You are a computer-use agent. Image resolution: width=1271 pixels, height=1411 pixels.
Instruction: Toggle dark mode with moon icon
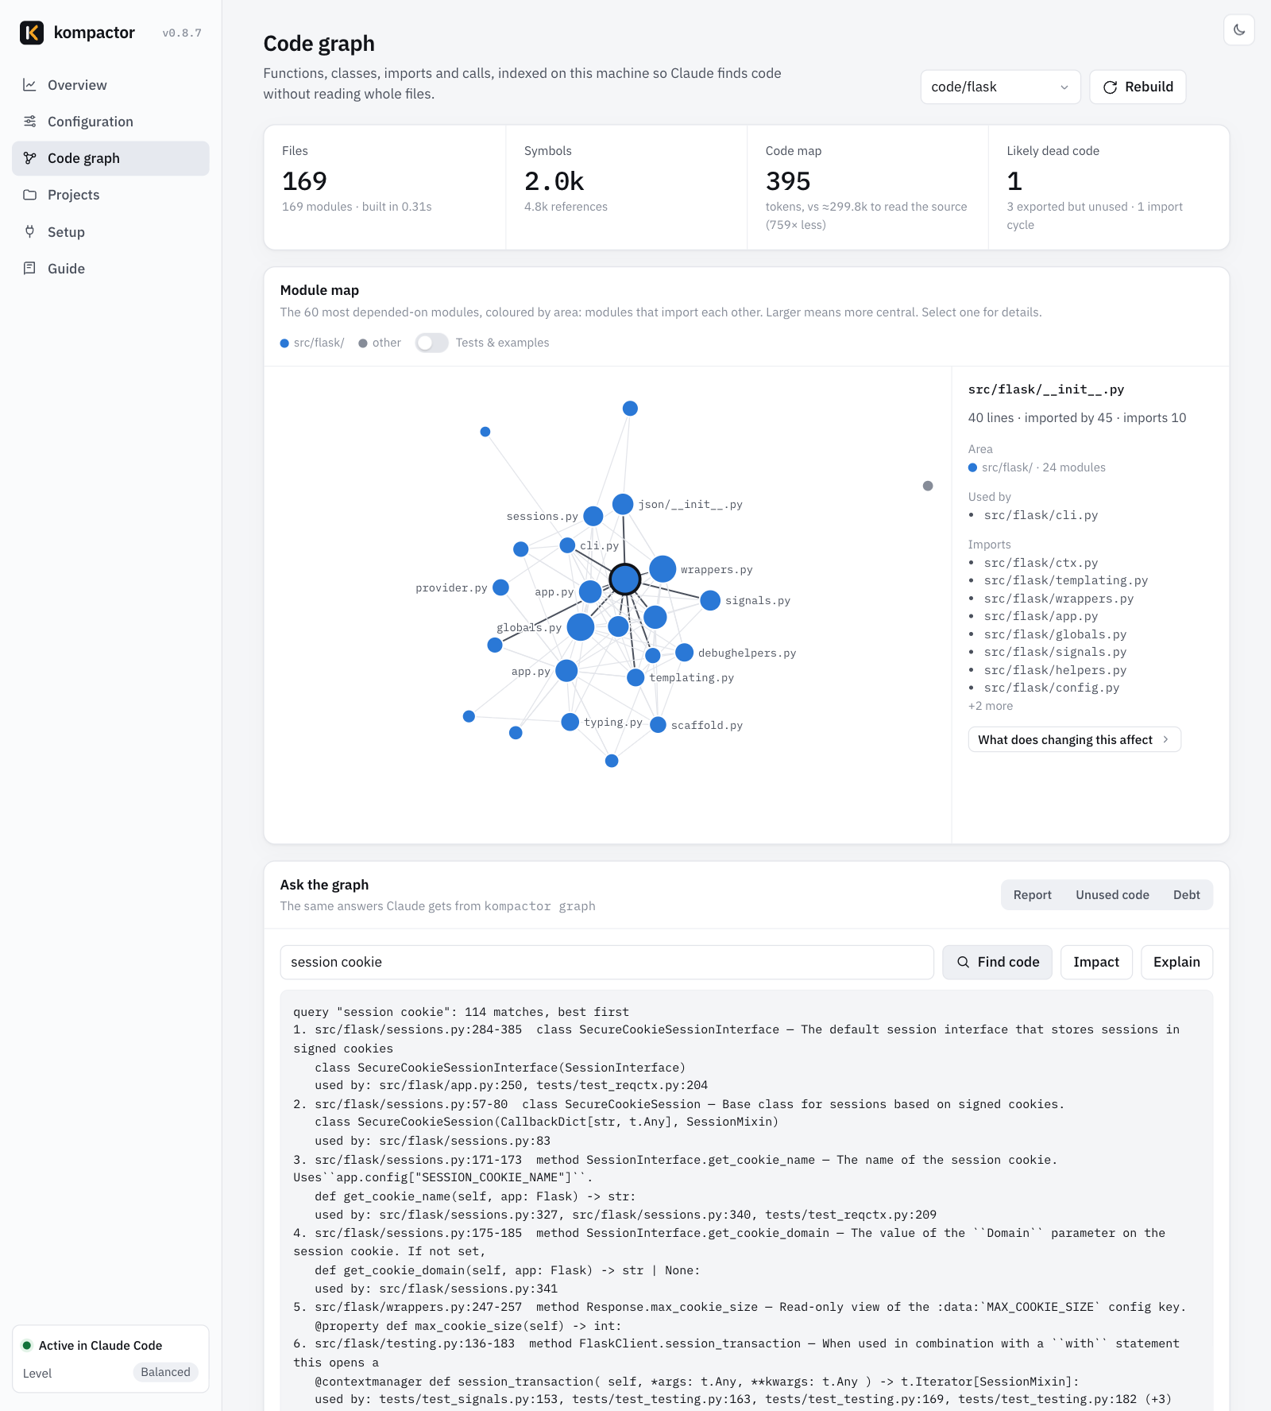coord(1239,30)
